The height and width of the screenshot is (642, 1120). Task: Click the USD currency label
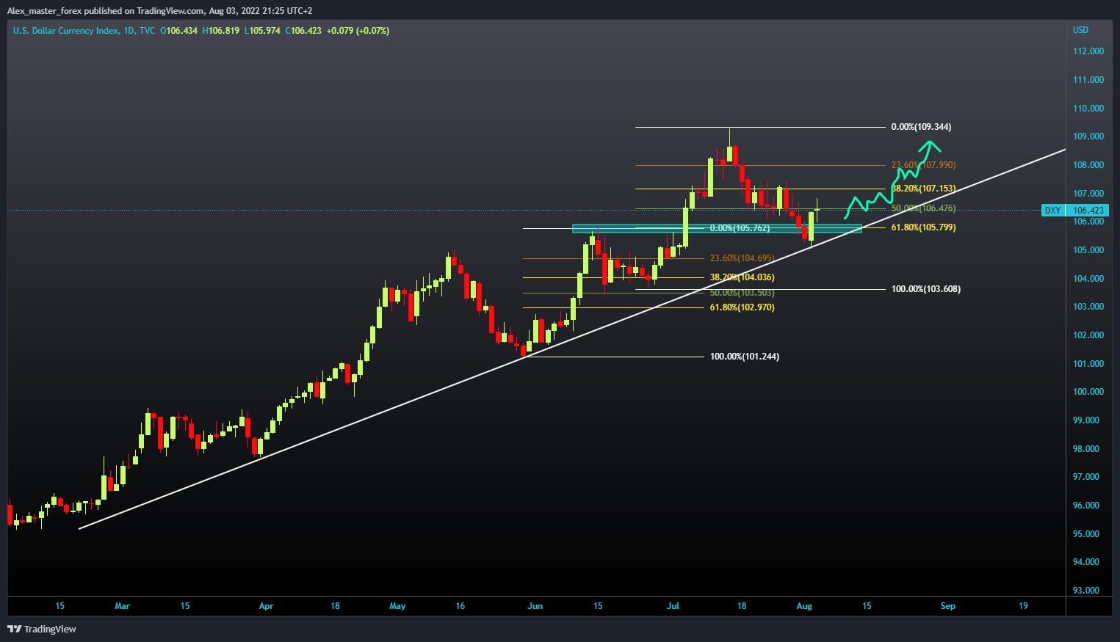(1080, 30)
